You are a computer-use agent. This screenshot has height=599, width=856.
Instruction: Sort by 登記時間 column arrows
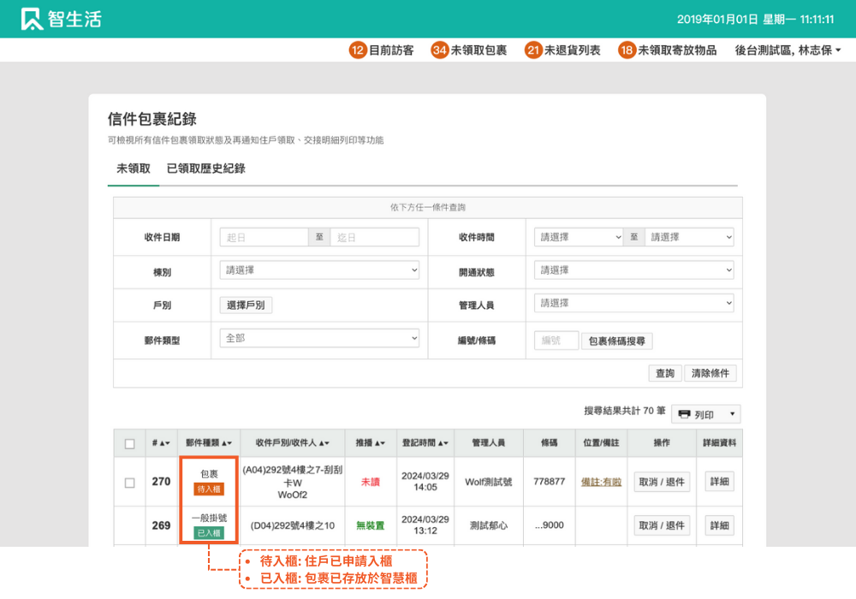tap(443, 443)
